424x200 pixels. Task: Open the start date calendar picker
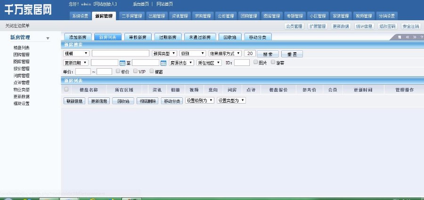click(x=122, y=63)
